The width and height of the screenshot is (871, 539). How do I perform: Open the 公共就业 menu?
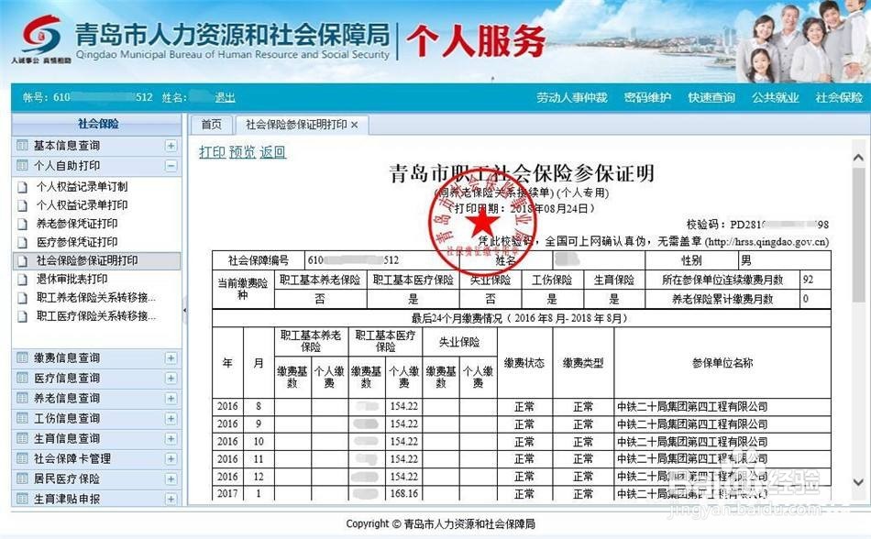point(776,98)
